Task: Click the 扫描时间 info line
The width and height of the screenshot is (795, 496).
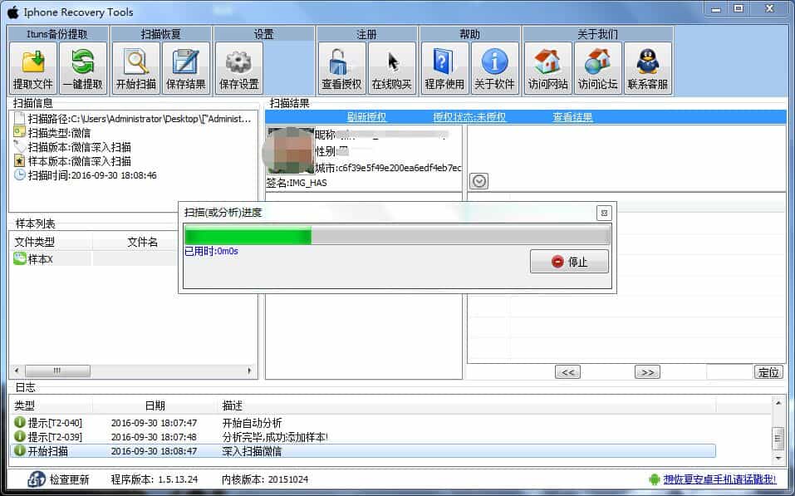Action: (x=86, y=175)
